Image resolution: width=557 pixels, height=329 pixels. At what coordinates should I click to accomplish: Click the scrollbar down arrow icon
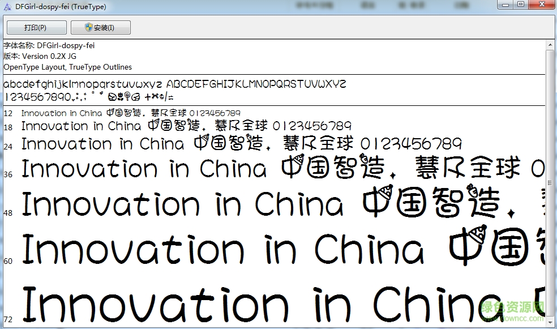coord(551,323)
